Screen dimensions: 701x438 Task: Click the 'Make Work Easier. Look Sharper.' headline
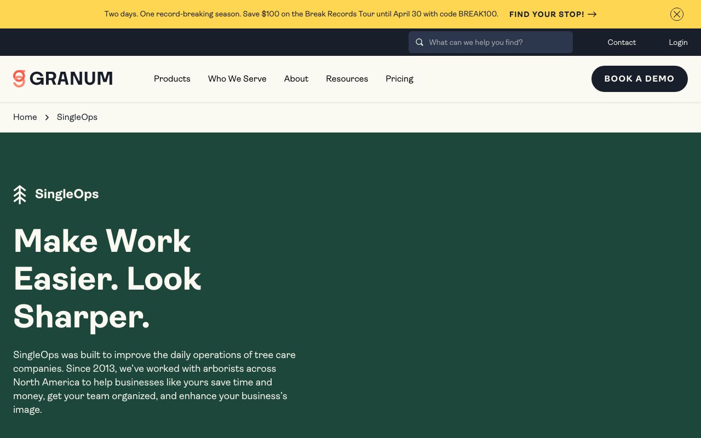click(107, 279)
